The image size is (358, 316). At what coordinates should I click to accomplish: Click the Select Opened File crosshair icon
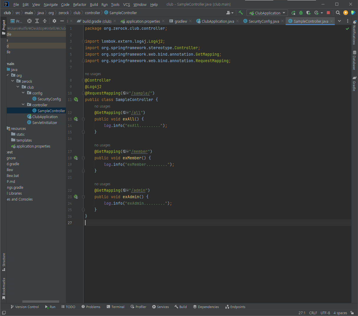(29, 21)
